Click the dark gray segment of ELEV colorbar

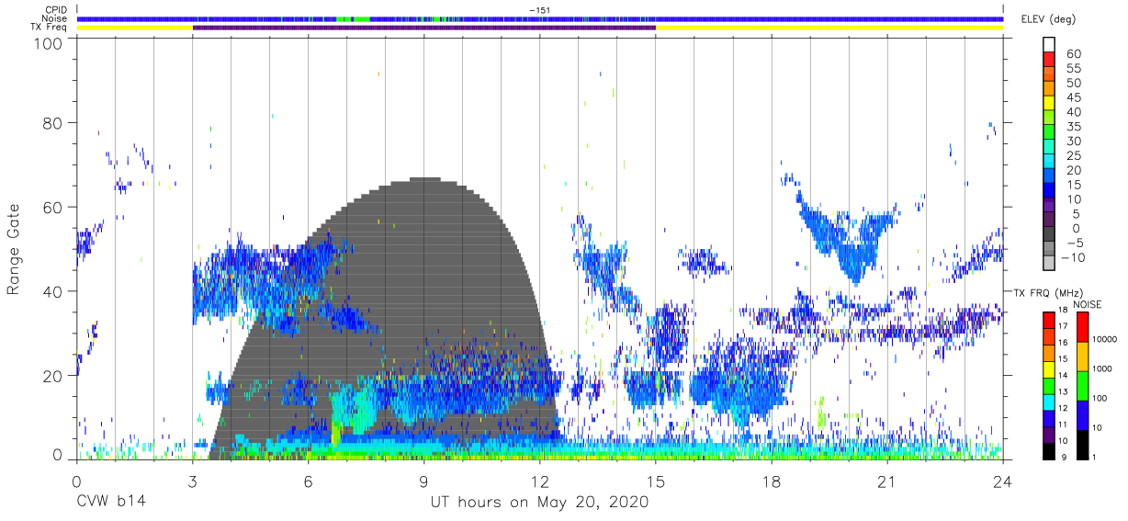pos(1049,234)
